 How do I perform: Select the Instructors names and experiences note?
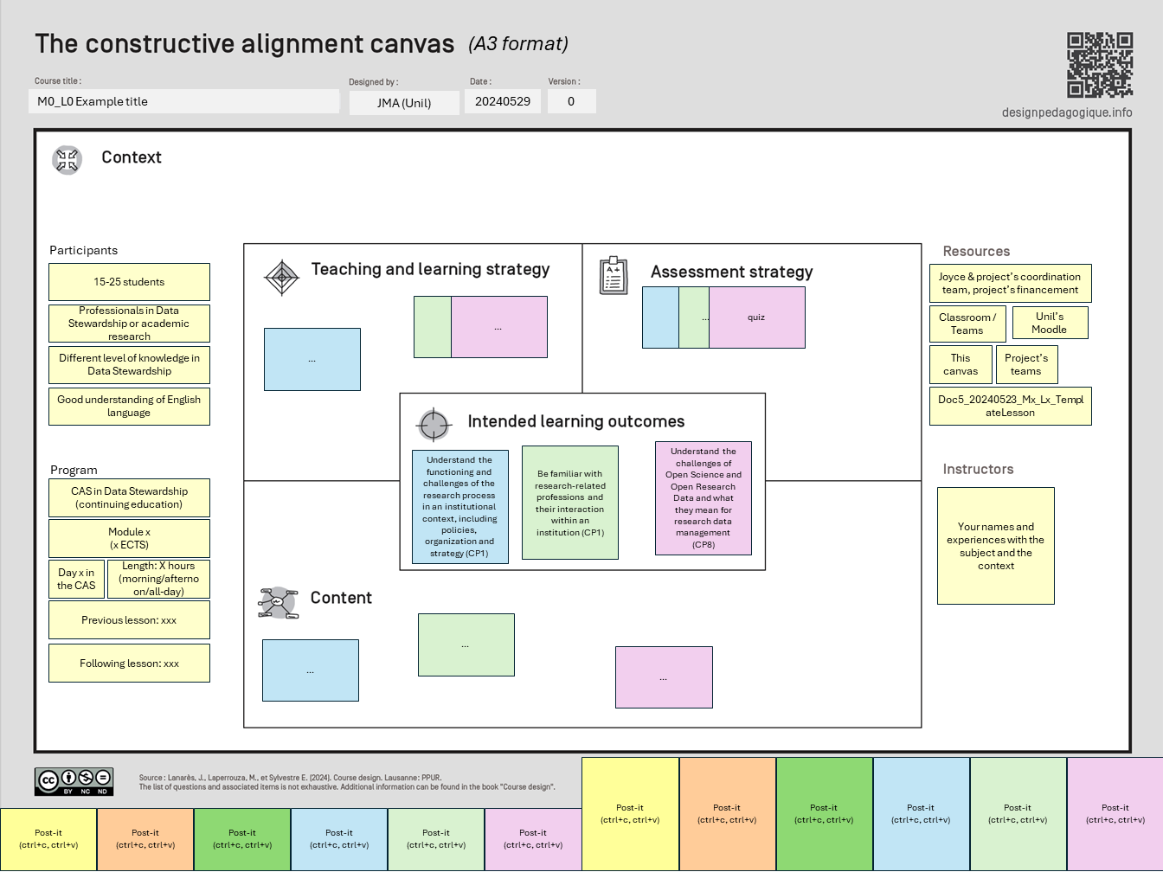pyautogui.click(x=995, y=546)
